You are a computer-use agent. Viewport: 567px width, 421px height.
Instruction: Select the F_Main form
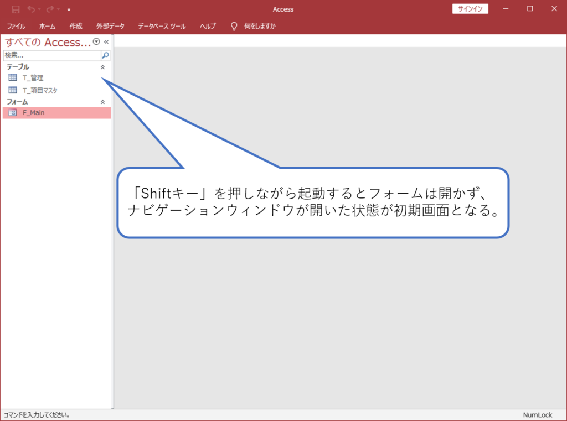[x=56, y=113]
